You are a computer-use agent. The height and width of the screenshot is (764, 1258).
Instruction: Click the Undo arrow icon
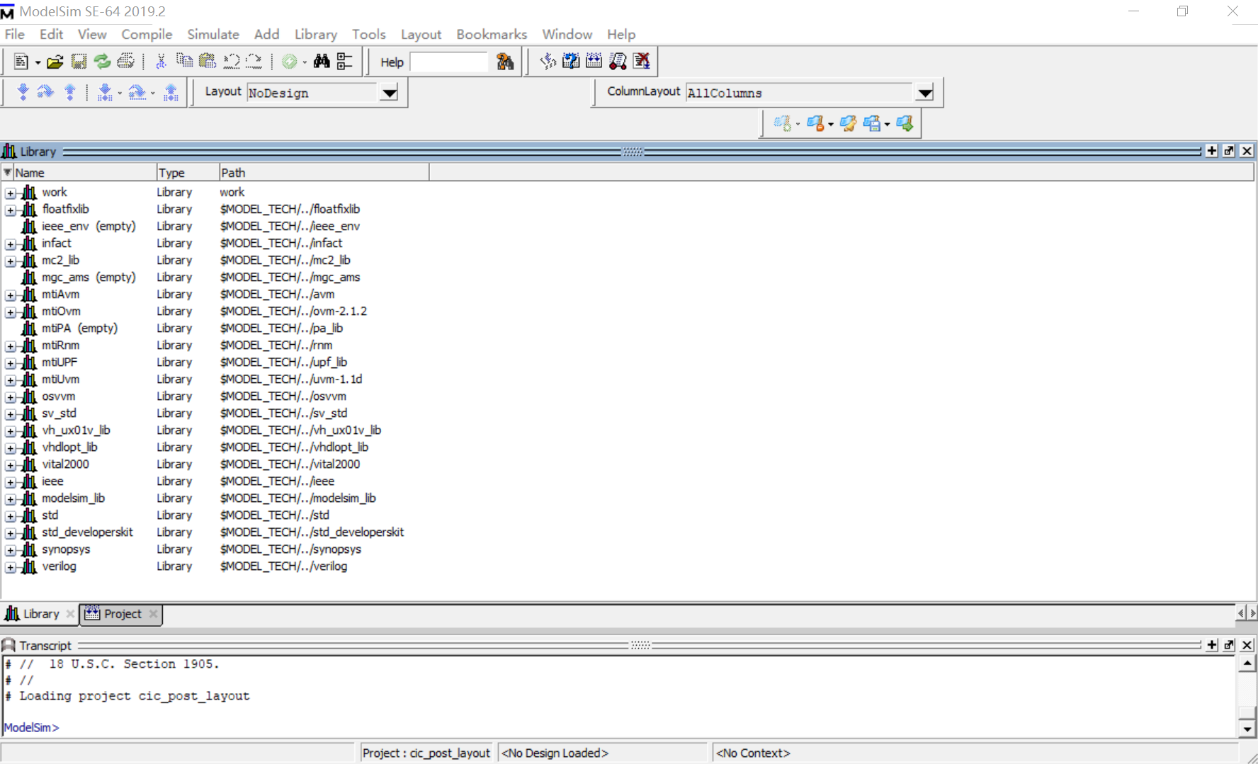[x=231, y=62]
